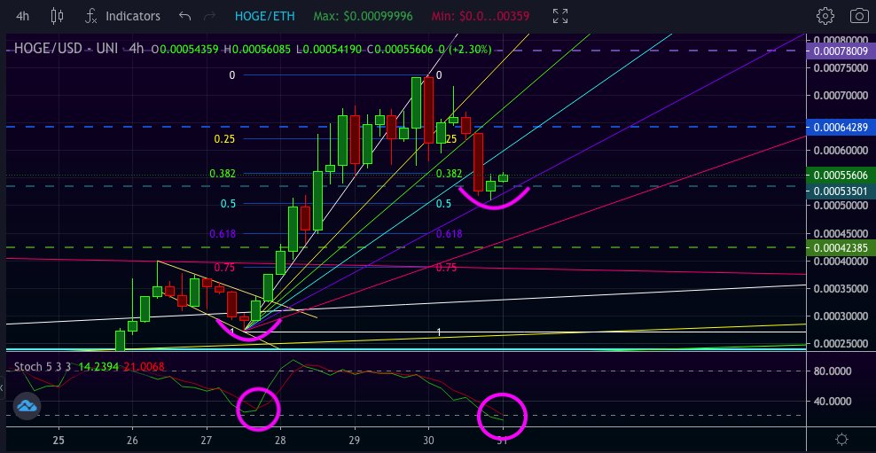Click the 0.00064289 price label

coord(841,128)
